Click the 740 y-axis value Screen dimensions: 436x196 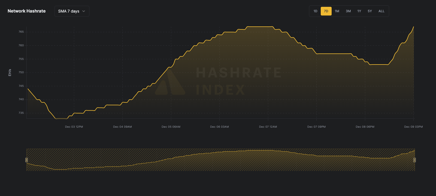(x=21, y=99)
